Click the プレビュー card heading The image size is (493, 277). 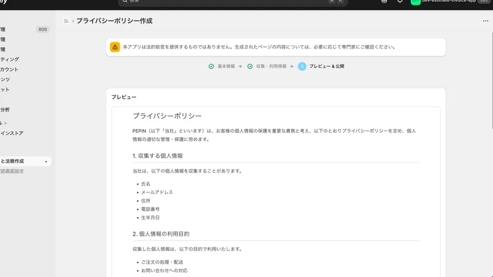124,97
